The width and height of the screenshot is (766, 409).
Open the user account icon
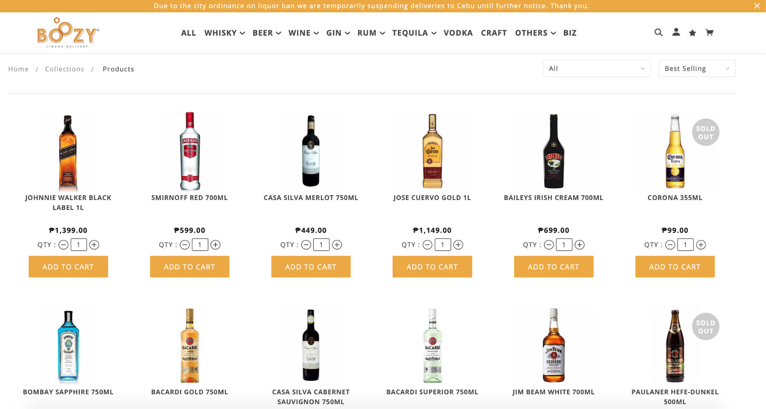click(676, 32)
